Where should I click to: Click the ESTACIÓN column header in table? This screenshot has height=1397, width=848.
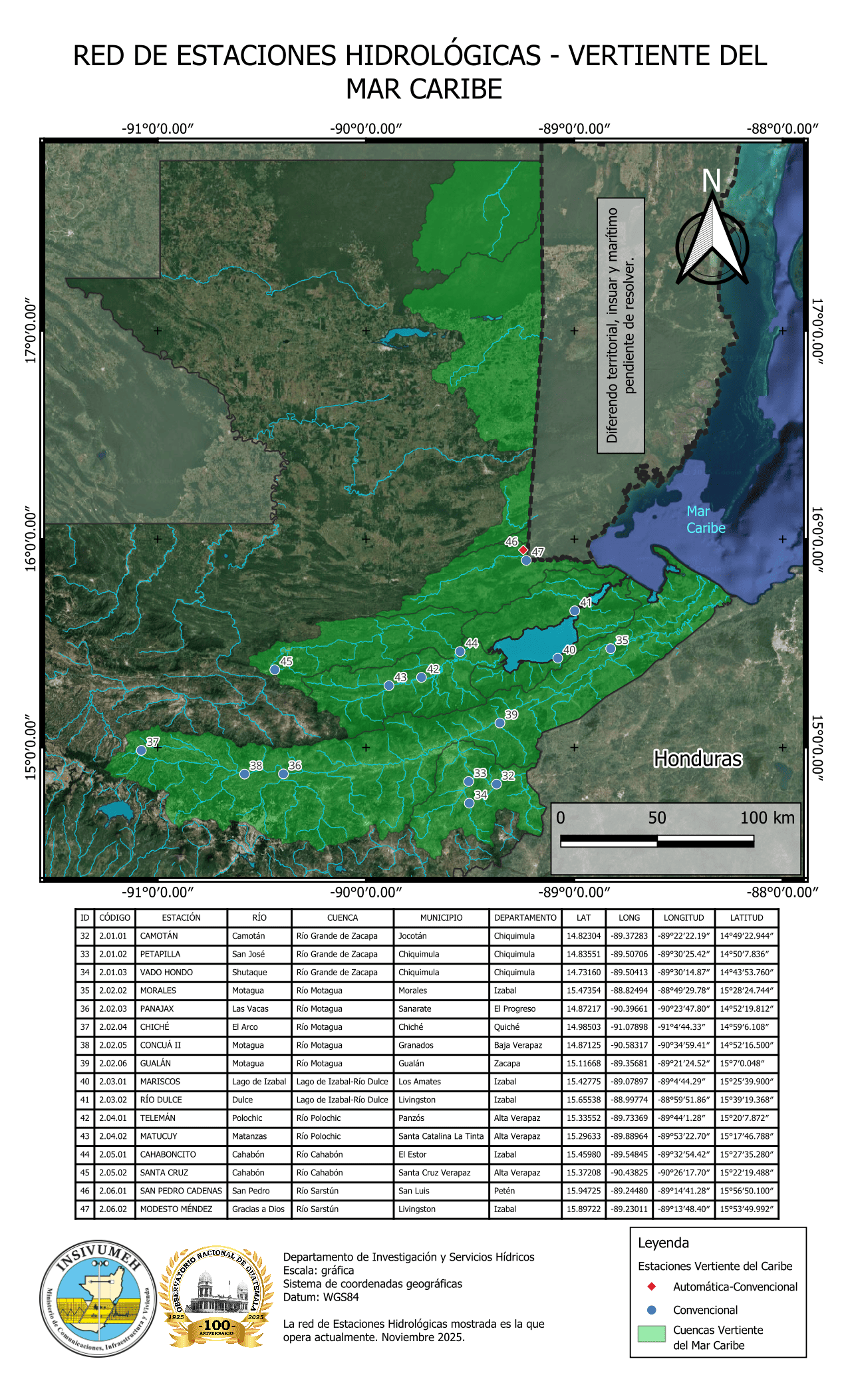181,917
